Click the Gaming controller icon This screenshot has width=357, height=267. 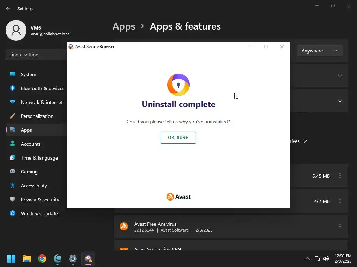13,171
